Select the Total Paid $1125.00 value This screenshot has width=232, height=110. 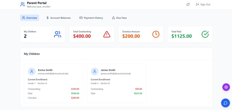[182, 36]
